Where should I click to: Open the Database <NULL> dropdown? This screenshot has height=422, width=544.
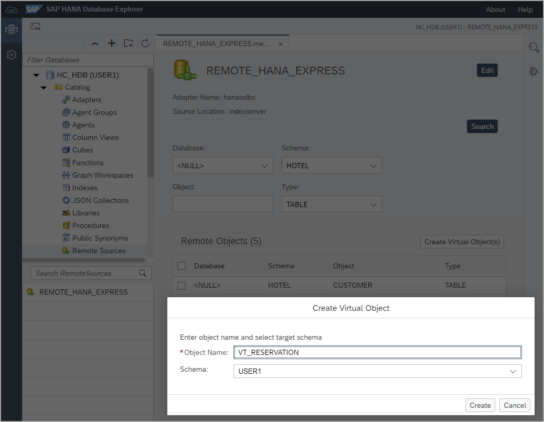click(223, 166)
